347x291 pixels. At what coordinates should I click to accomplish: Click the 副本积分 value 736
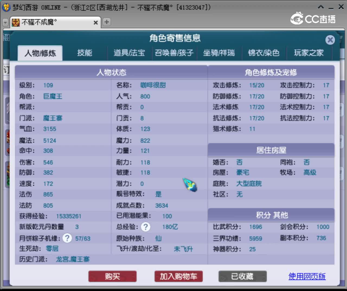pyautogui.click(x=321, y=238)
